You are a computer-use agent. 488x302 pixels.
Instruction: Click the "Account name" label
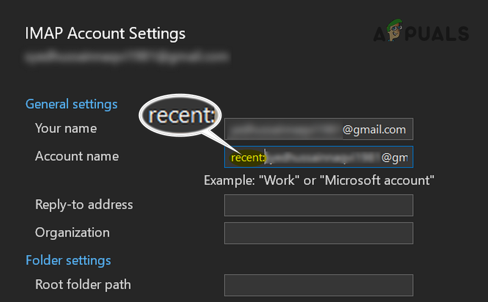(x=77, y=156)
